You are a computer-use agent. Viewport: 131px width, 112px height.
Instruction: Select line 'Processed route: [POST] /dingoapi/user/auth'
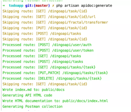(47, 45)
